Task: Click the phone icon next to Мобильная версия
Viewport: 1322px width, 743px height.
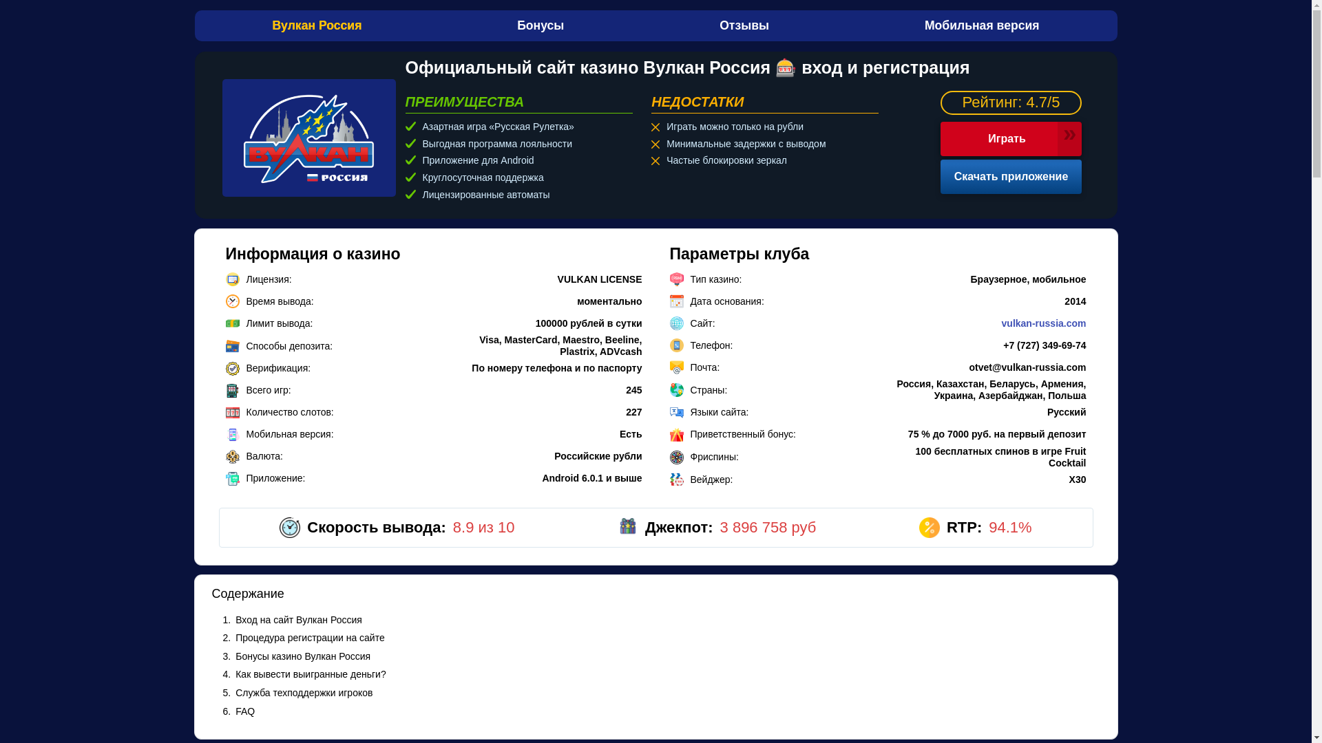Action: tap(233, 434)
